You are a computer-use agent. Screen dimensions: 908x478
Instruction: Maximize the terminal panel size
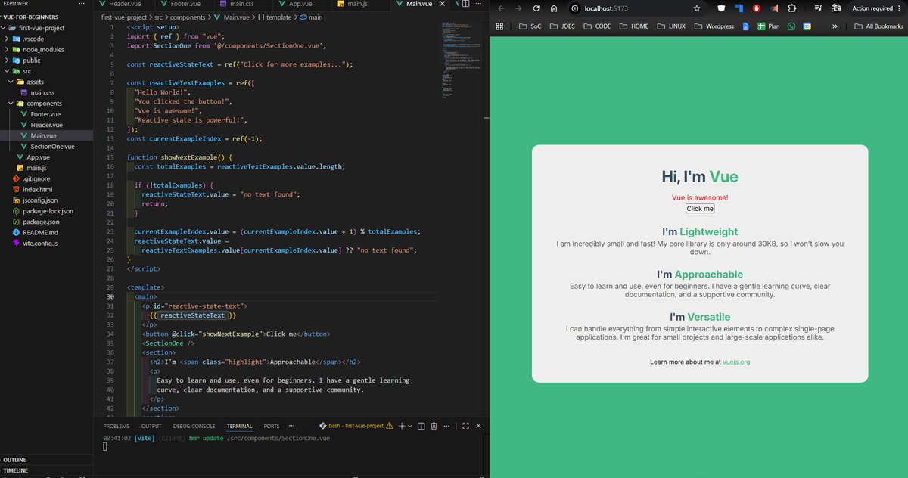pyautogui.click(x=465, y=426)
